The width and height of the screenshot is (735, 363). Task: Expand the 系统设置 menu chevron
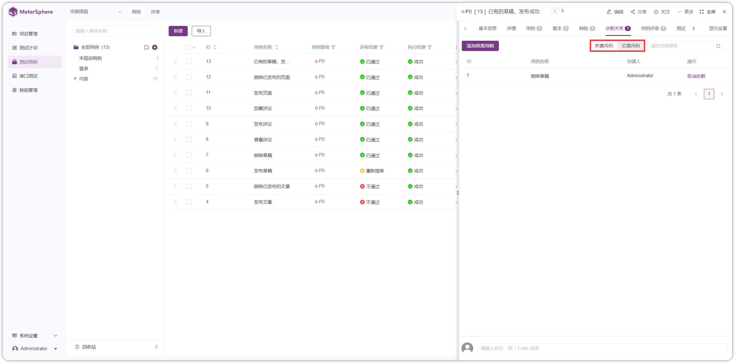pyautogui.click(x=56, y=336)
